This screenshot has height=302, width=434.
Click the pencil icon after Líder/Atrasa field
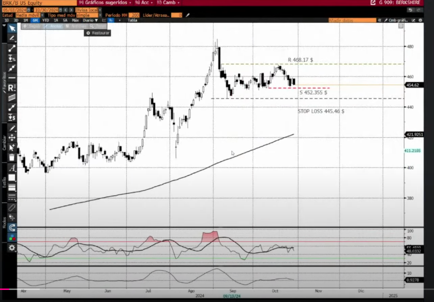pos(187,15)
